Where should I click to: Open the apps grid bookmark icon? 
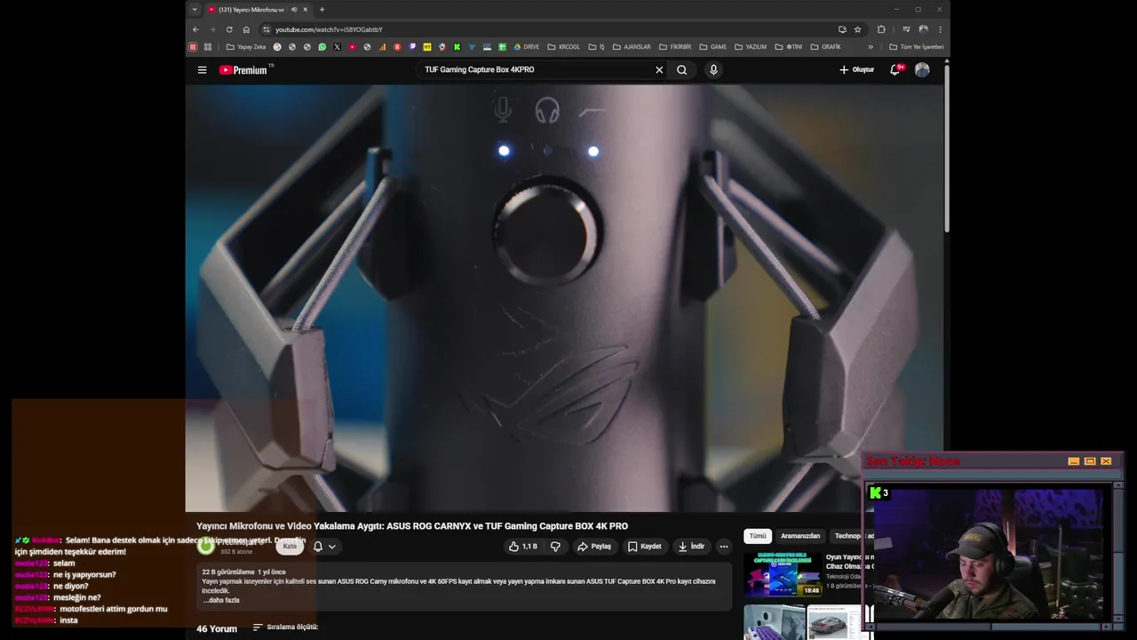pos(208,47)
